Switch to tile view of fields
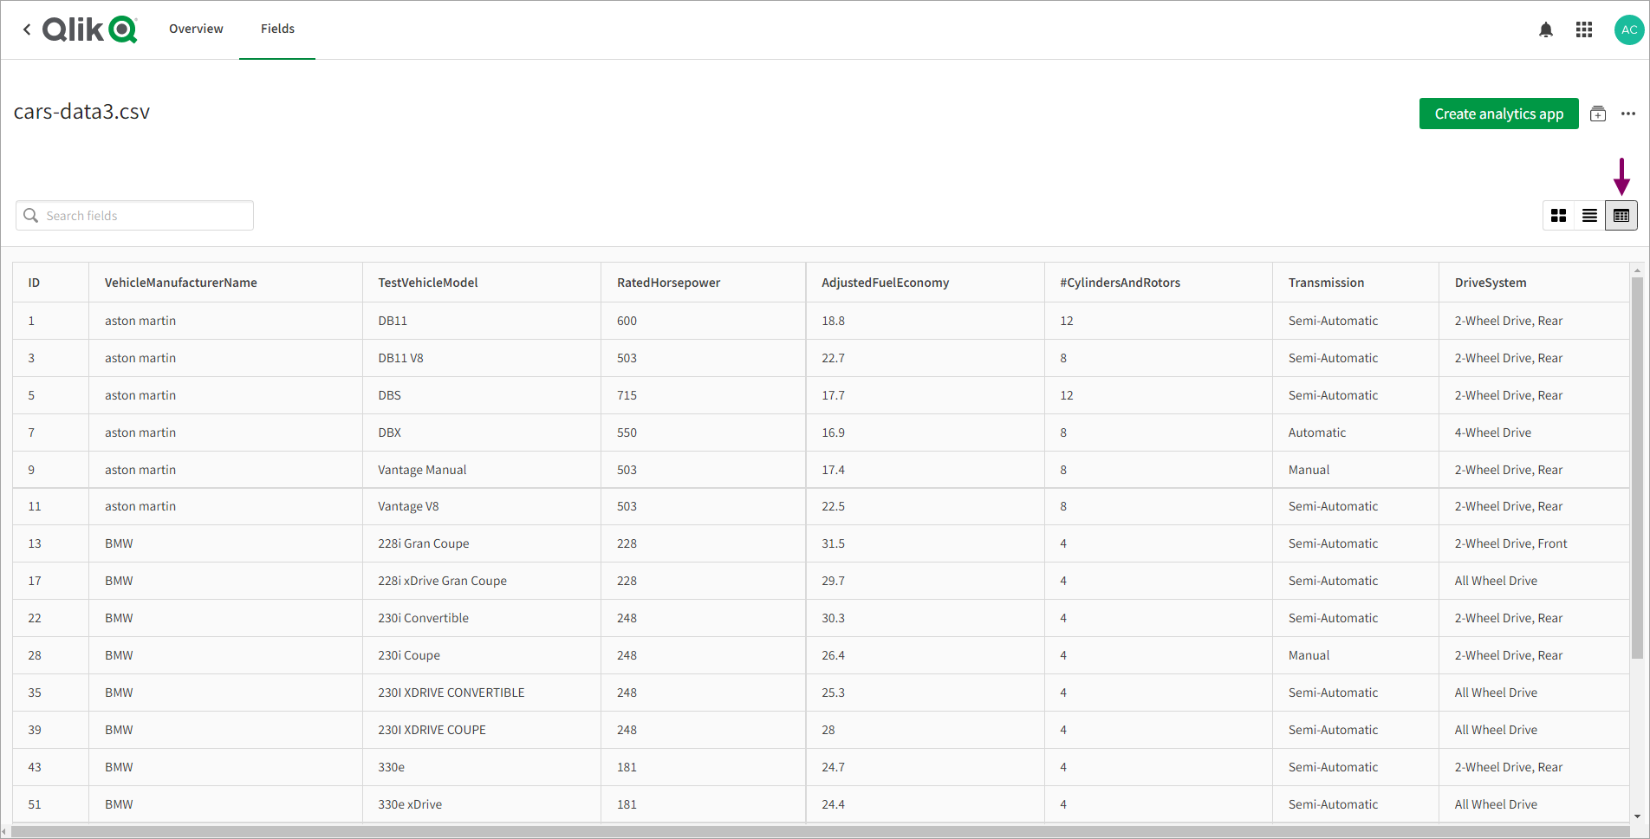 pyautogui.click(x=1558, y=216)
